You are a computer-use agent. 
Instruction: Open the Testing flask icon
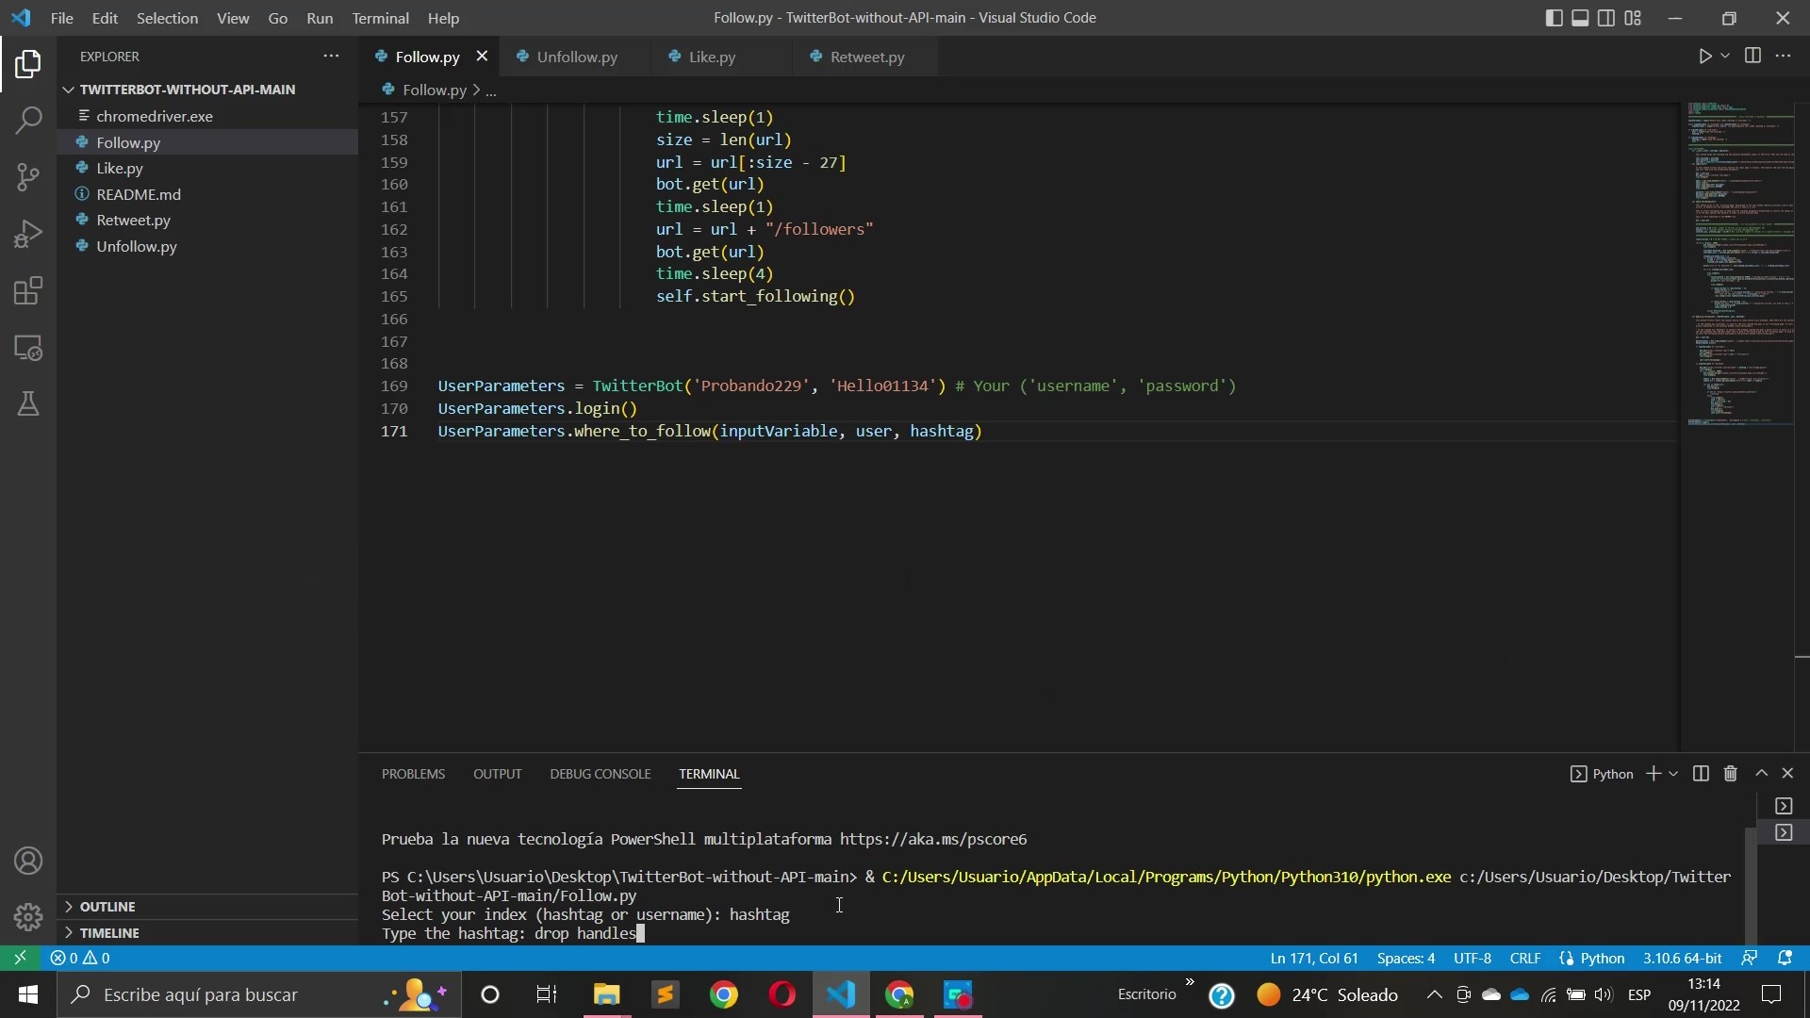pos(28,404)
